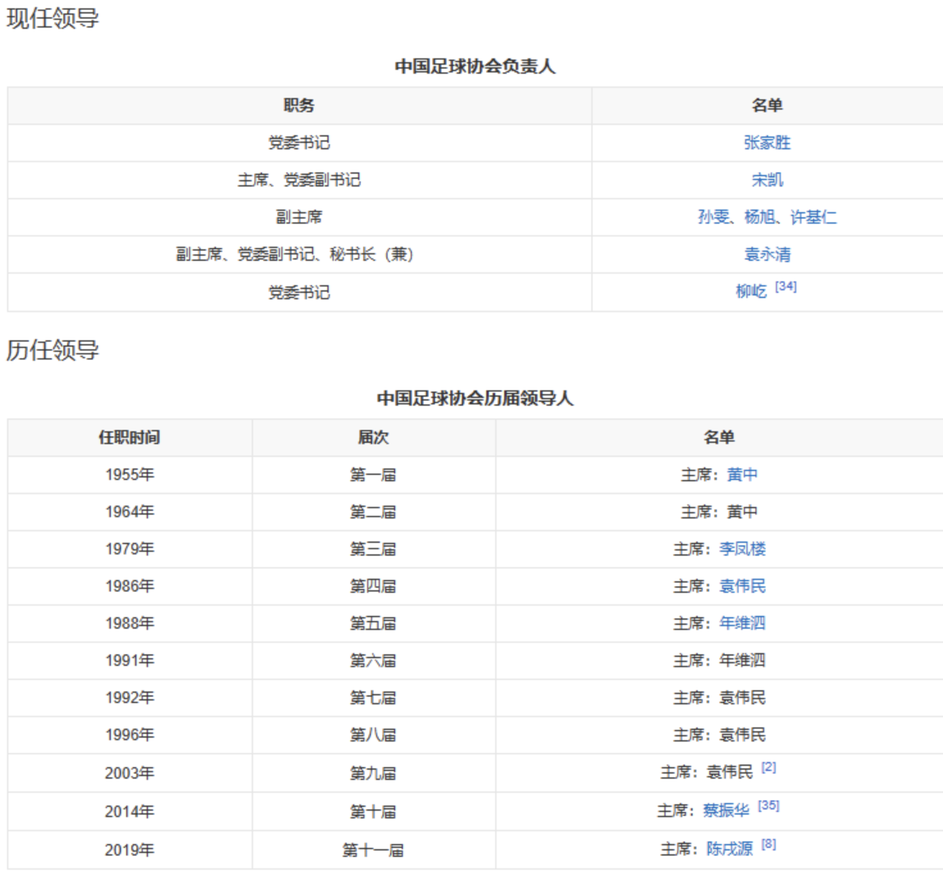Select the 党委书记 cell beside 柳屹

coord(299,292)
